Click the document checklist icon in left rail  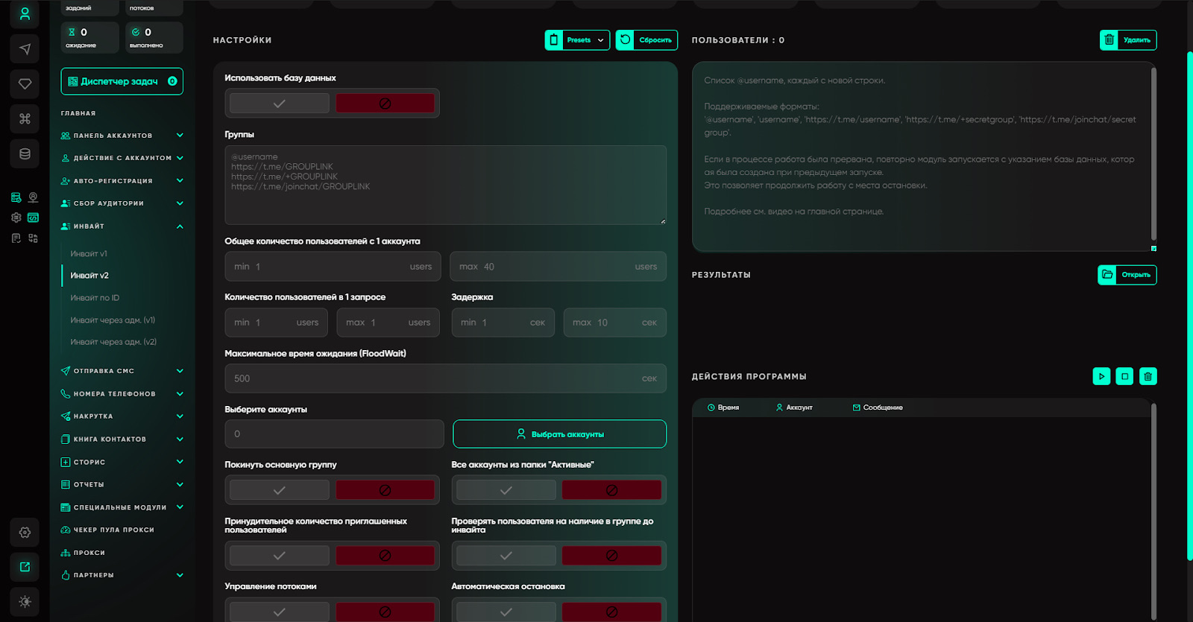[16, 238]
